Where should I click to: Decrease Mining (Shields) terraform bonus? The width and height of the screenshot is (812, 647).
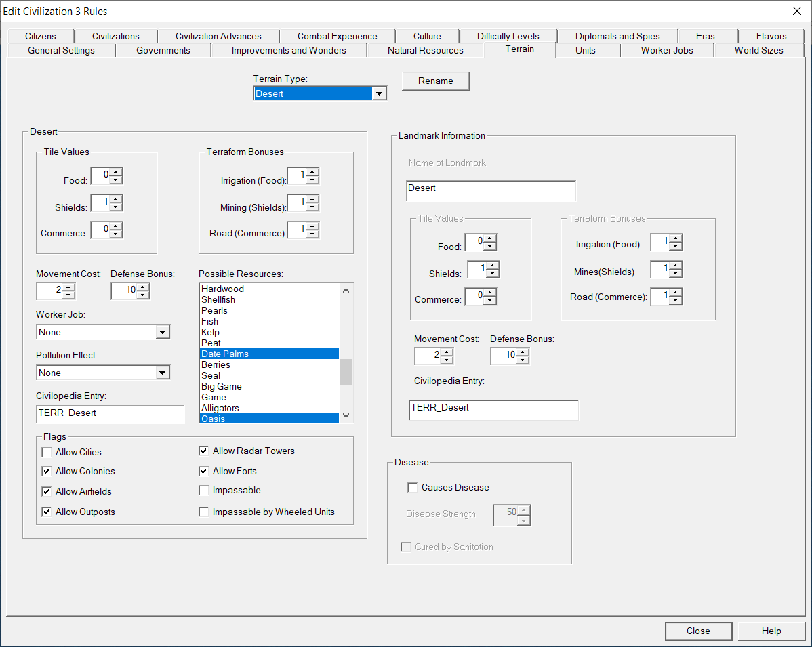tap(312, 207)
